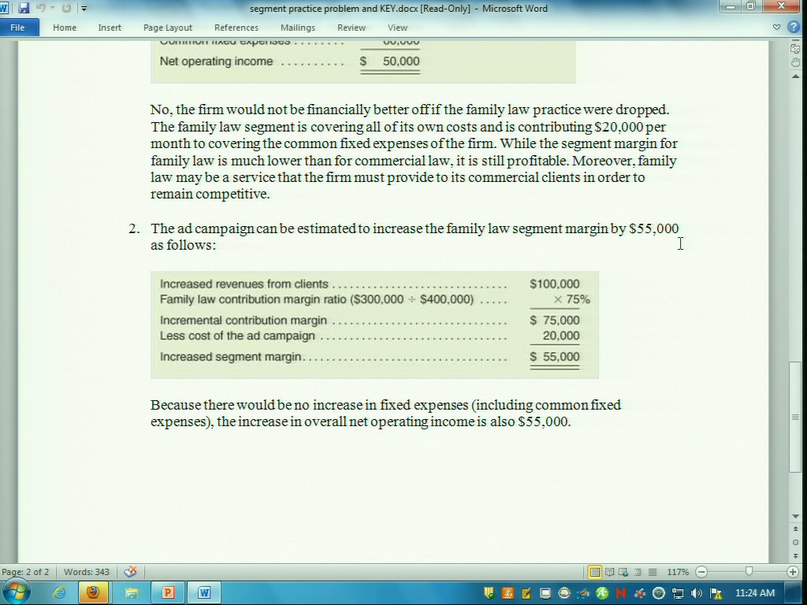
Task: Click the zoom slider handle
Action: point(749,572)
